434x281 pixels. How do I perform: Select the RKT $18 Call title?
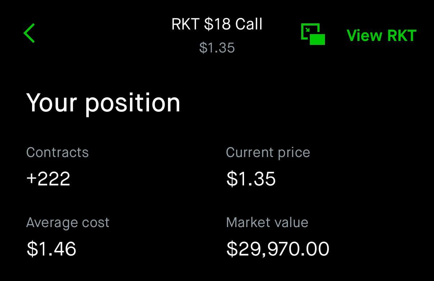tap(217, 24)
